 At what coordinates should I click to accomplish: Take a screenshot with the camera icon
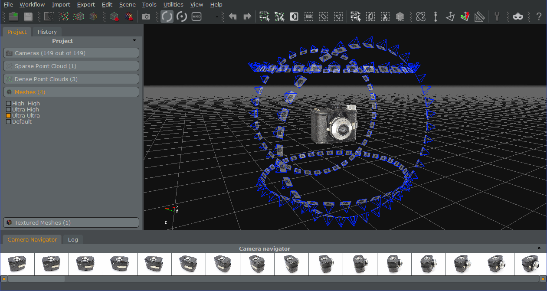click(x=146, y=16)
